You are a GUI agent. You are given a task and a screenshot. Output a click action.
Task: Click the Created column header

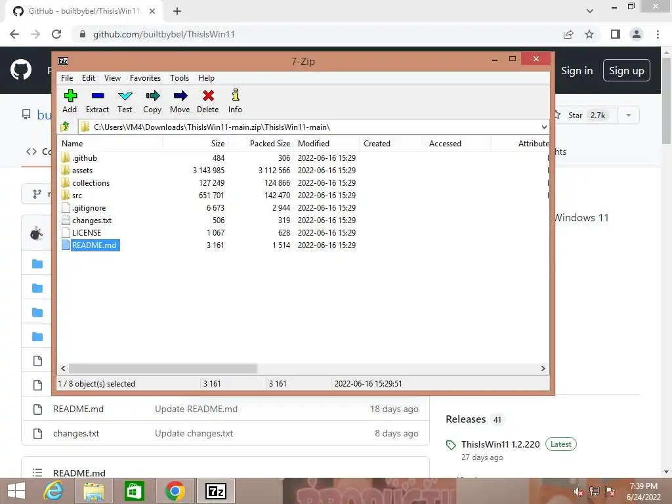click(x=392, y=144)
